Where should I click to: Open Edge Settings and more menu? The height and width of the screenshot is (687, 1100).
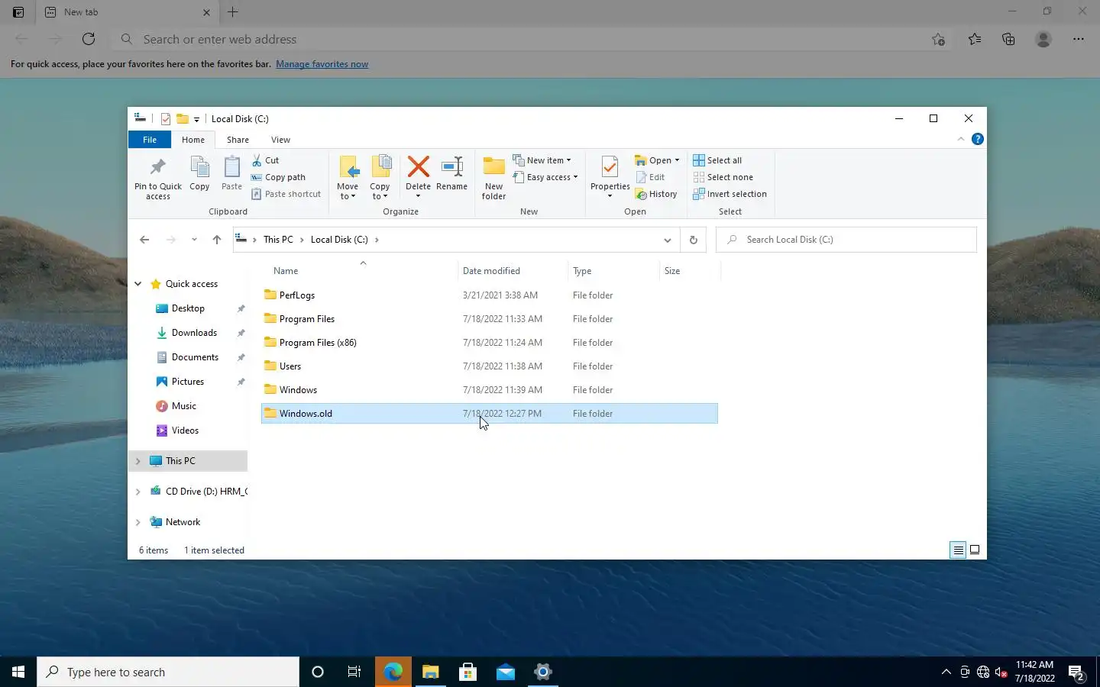(1078, 39)
